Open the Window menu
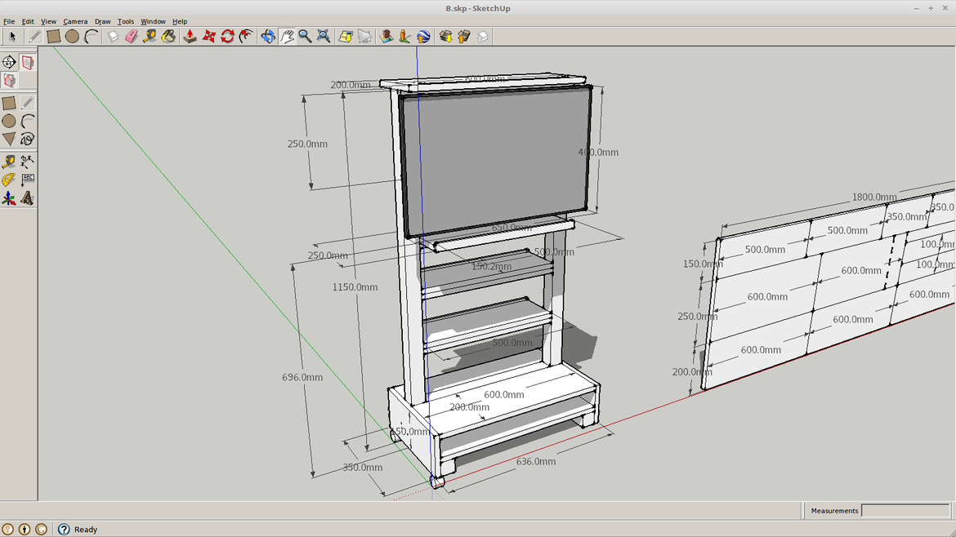Screen dimensions: 956x537 point(153,21)
